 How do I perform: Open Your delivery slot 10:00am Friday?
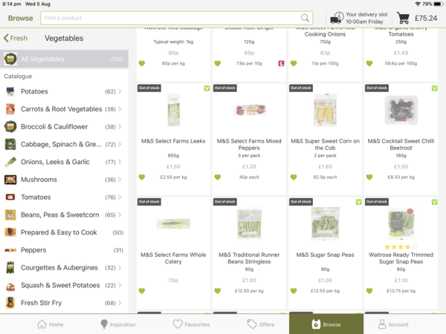(366, 18)
